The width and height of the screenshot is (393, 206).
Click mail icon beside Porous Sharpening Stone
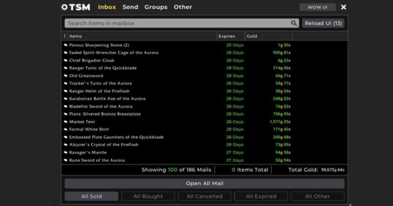pos(66,45)
